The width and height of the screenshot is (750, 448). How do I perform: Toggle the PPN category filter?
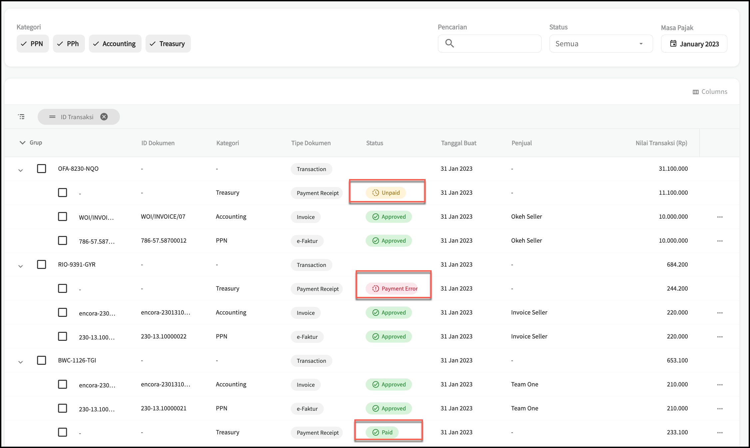33,44
